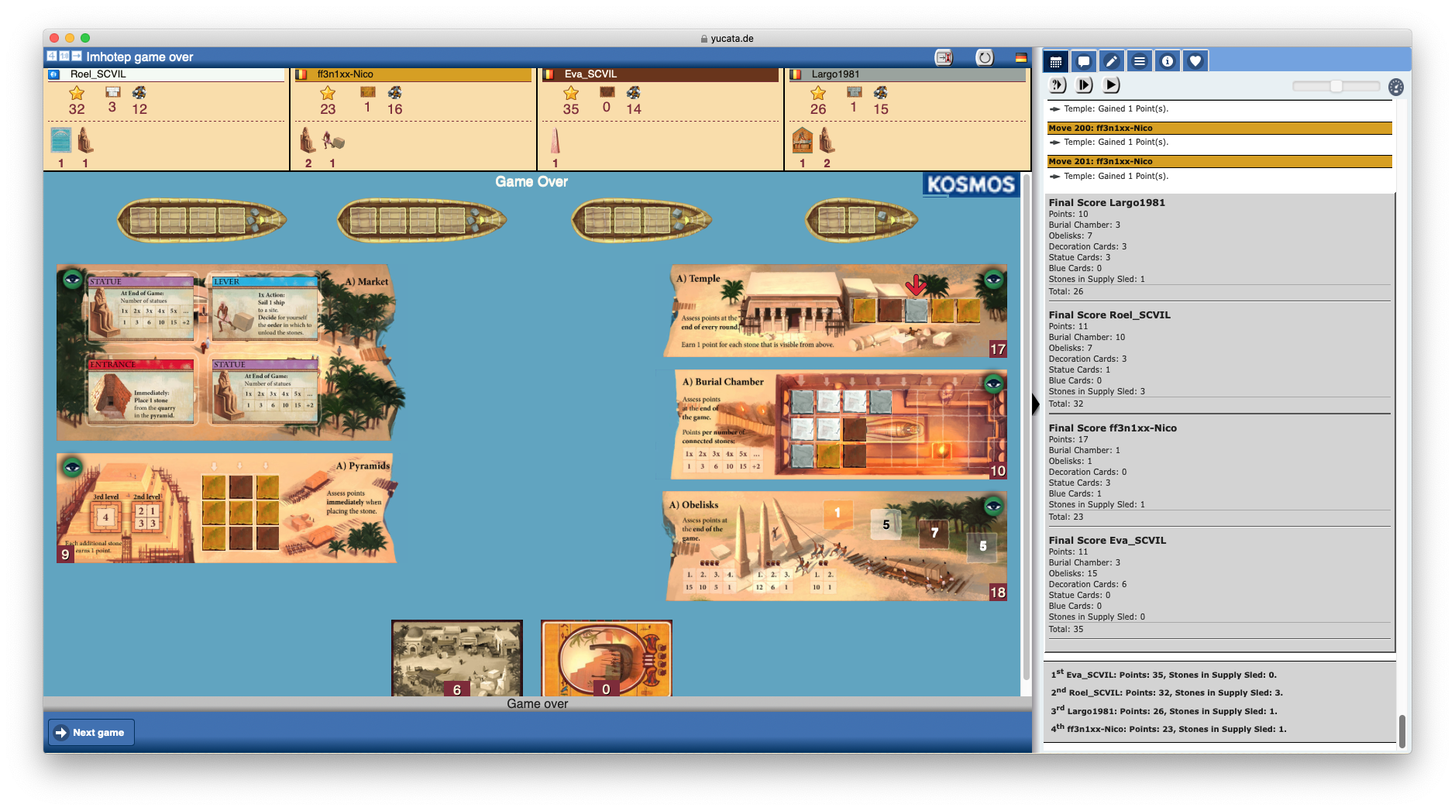
Task: Open the heart favorites tab
Action: (x=1195, y=61)
